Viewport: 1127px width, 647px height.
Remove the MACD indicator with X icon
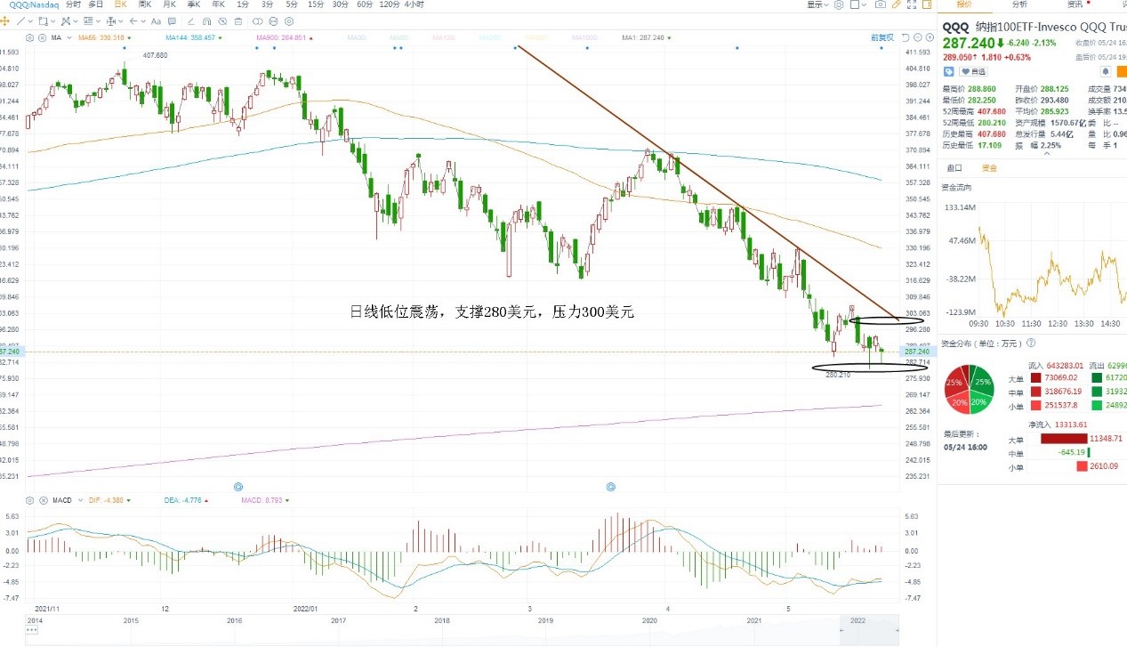pyautogui.click(x=44, y=500)
